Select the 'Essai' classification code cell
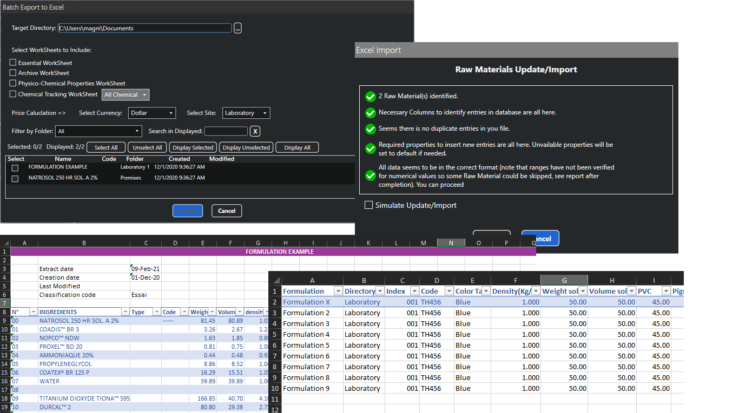The image size is (739, 413). 146,295
